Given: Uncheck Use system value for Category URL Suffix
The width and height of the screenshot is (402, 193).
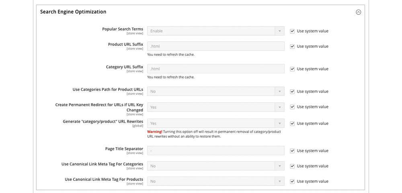Looking at the screenshot, I should point(293,69).
